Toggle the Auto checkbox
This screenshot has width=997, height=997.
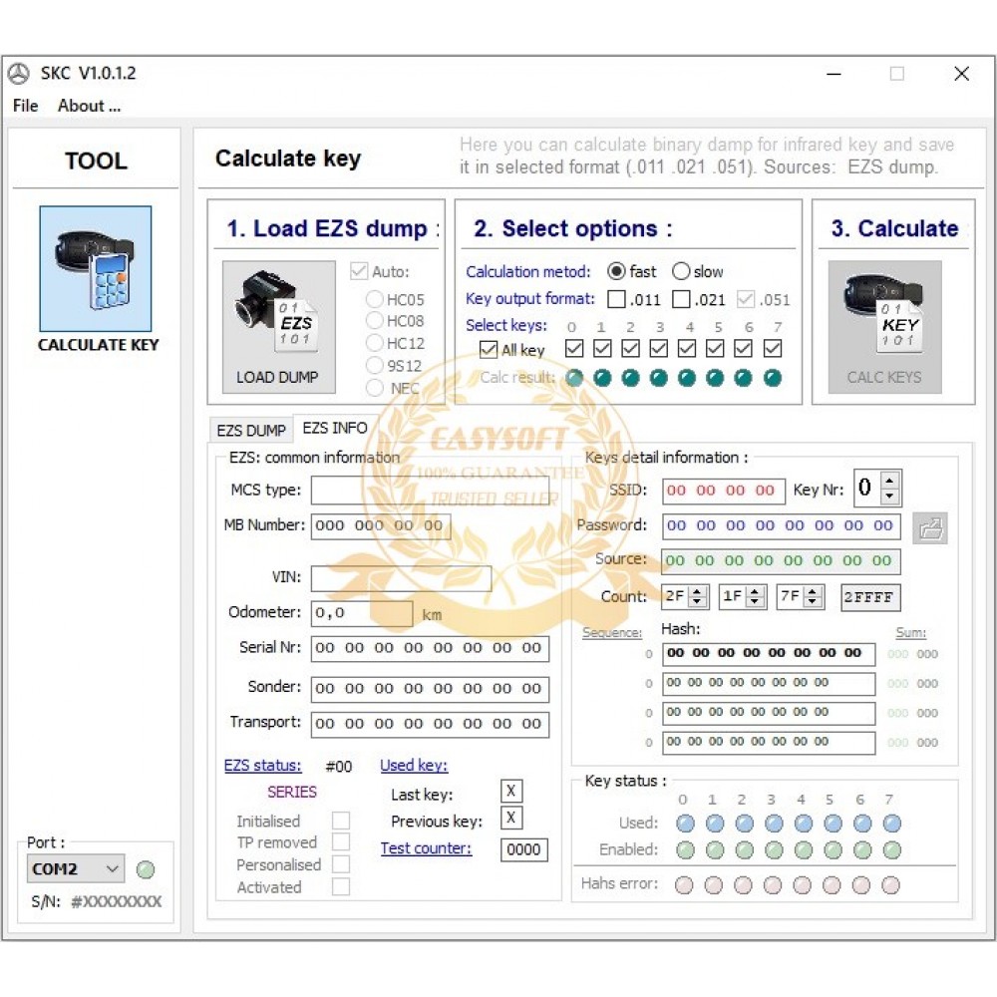point(359,271)
